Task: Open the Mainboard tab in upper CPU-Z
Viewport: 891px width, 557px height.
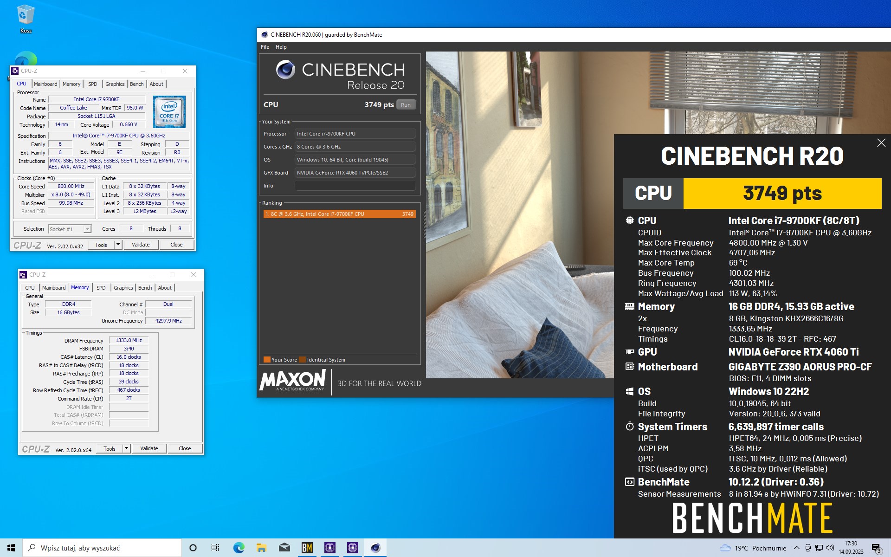Action: tap(45, 84)
